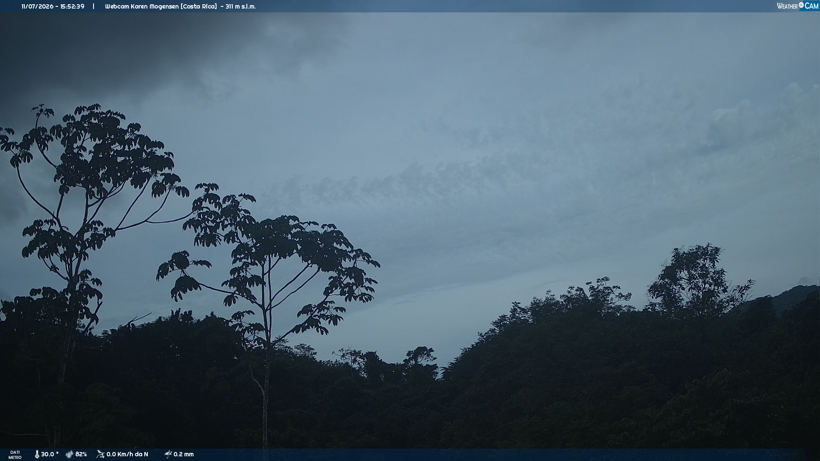Select the '30.0 °' temperature reading
Image resolution: width=820 pixels, height=461 pixels.
[x=50, y=455]
